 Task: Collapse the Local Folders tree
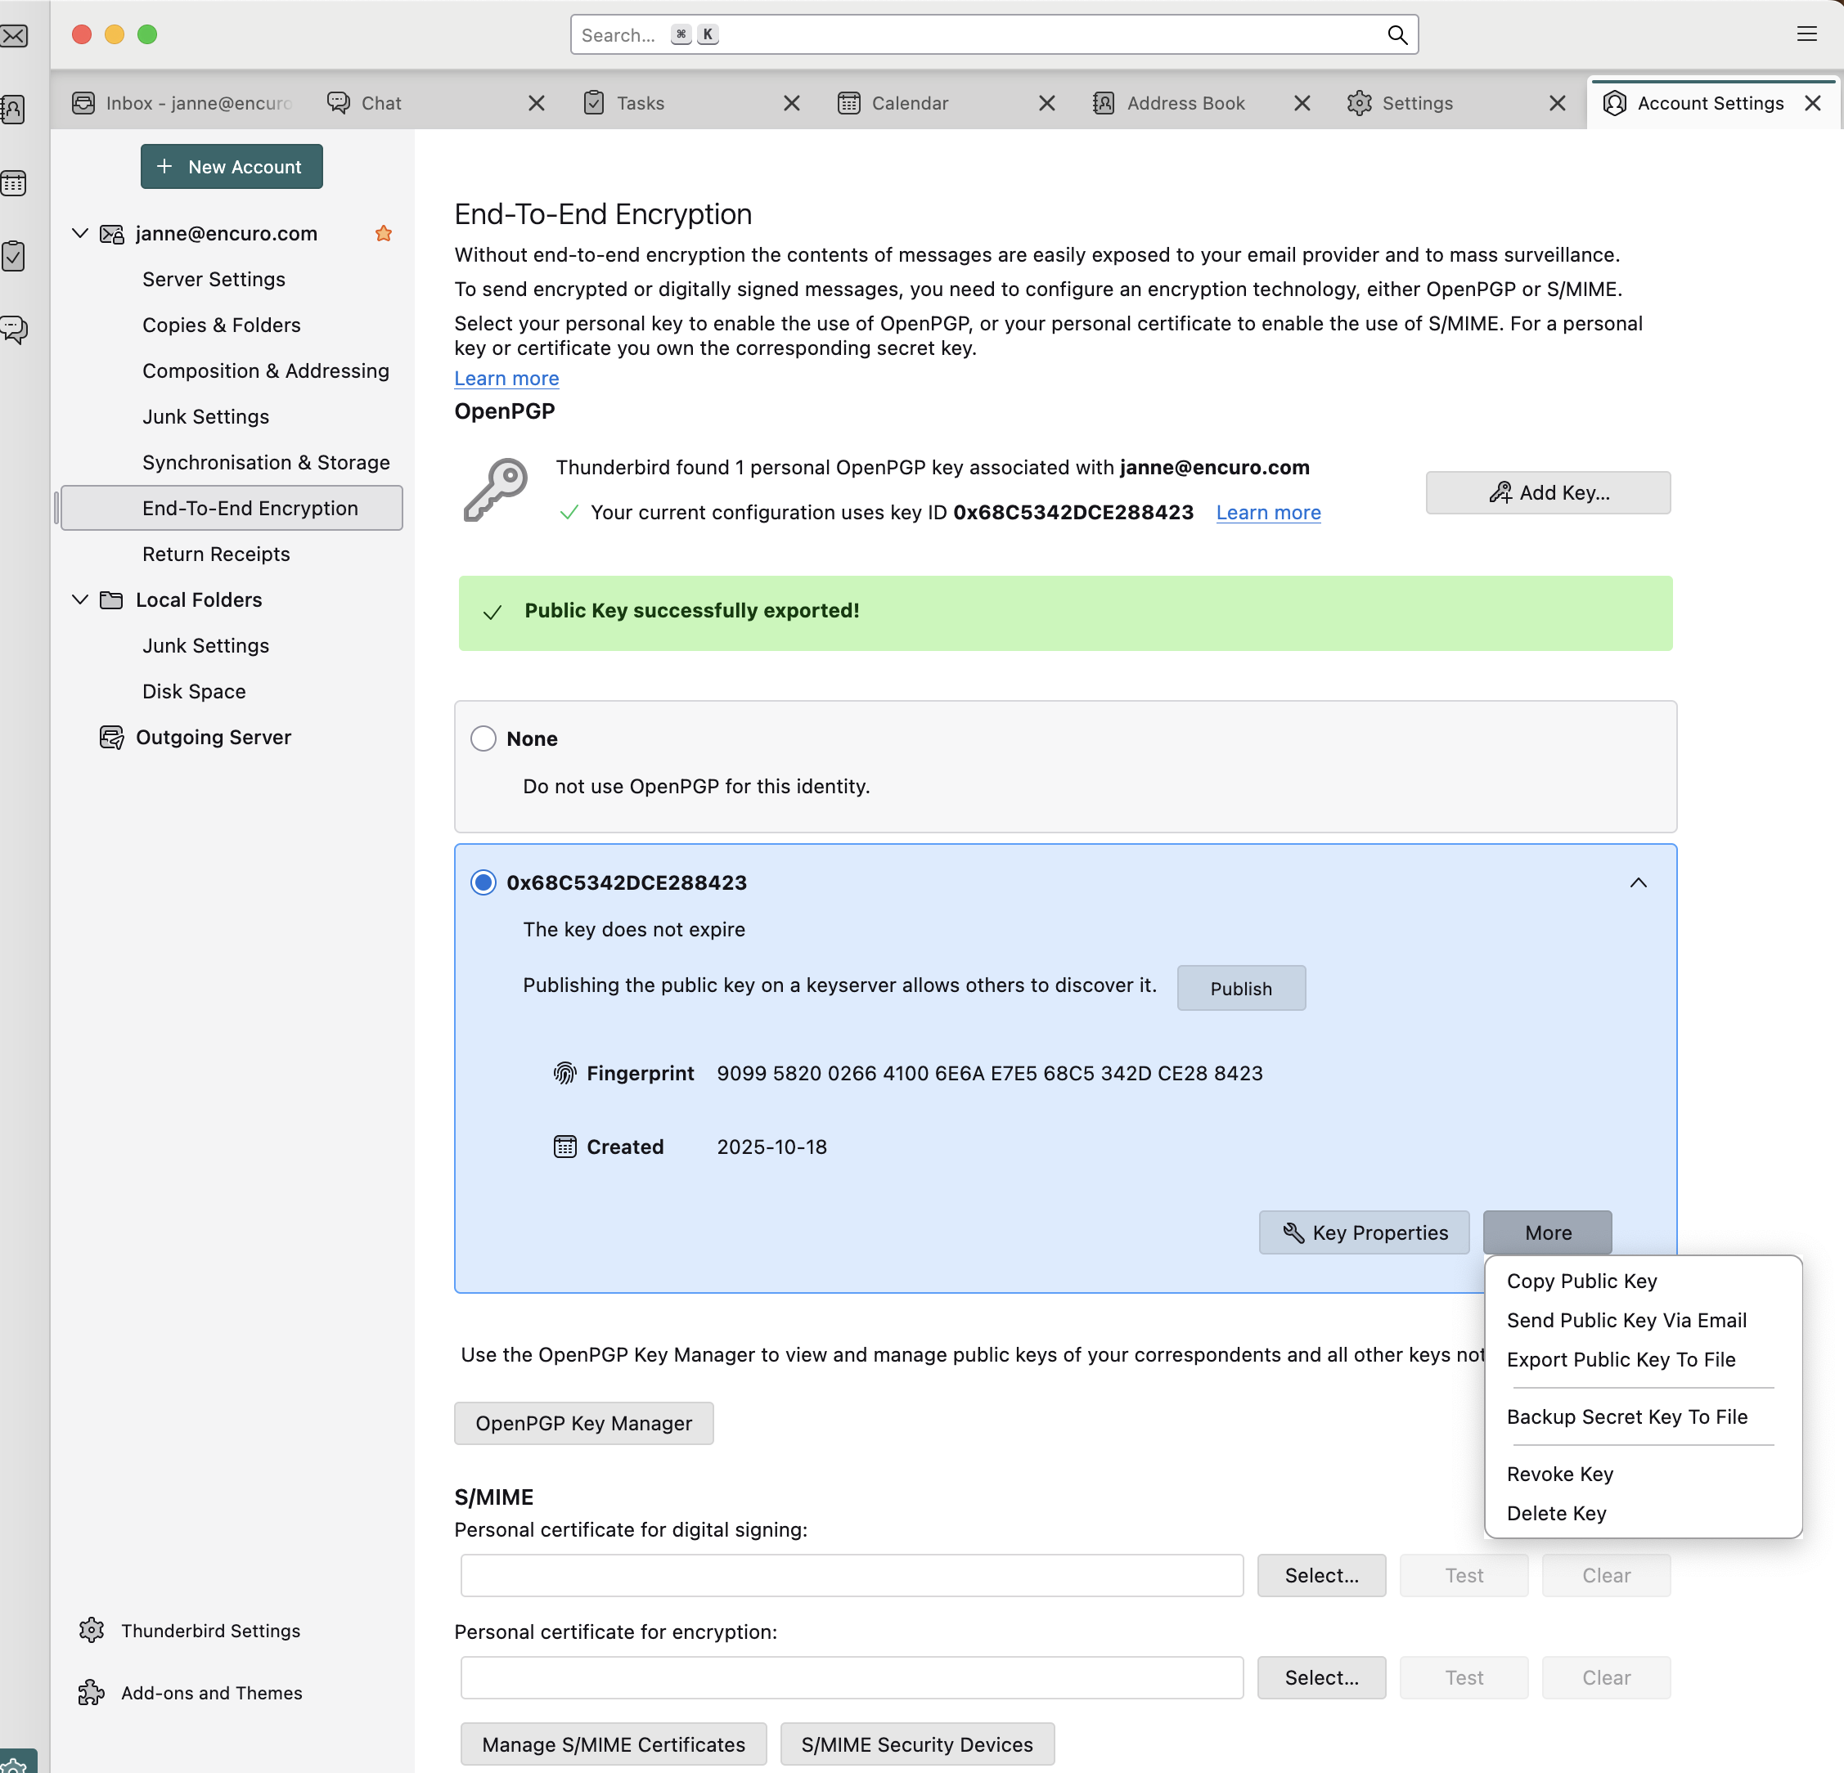[80, 599]
